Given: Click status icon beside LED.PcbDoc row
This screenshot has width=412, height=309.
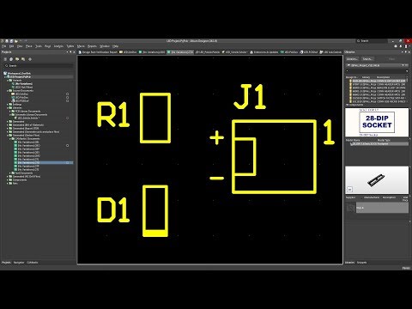Looking at the screenshot, I should [67, 97].
